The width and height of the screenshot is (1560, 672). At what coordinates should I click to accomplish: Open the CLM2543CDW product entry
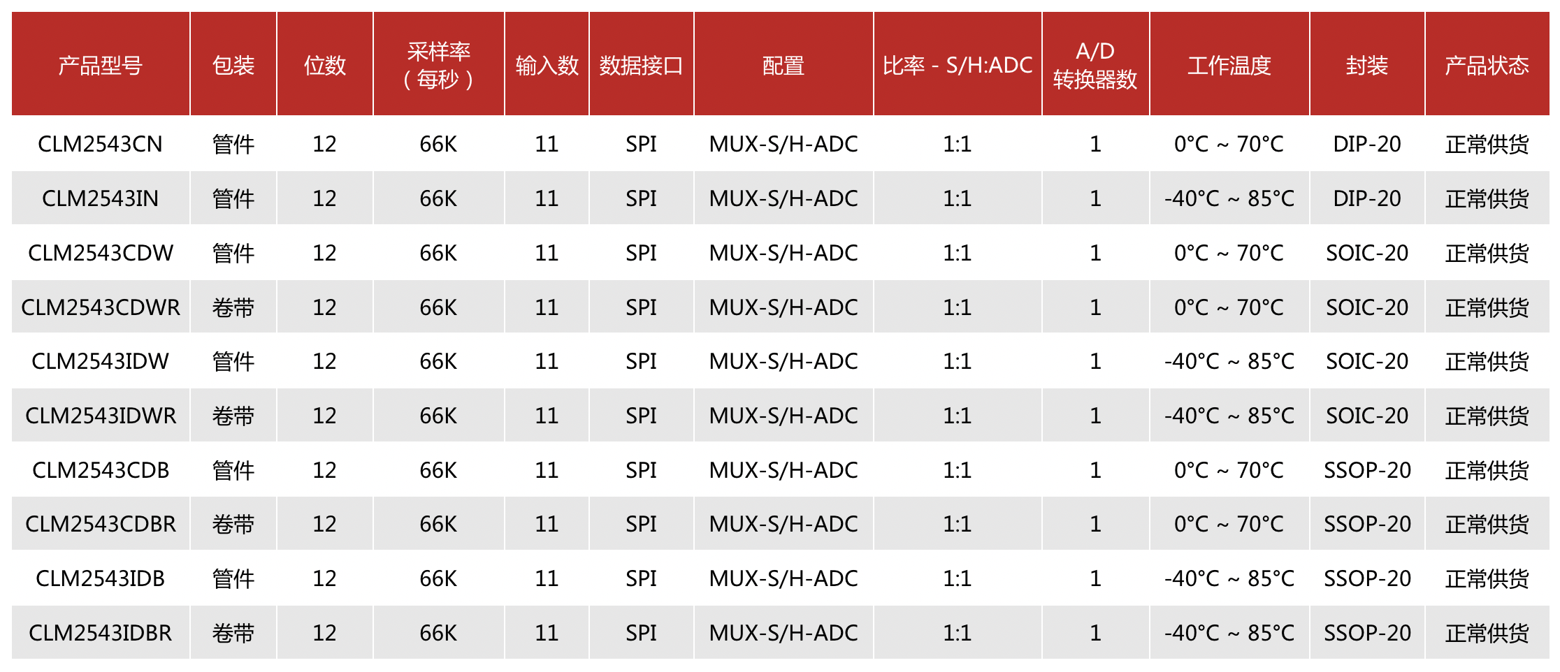click(100, 253)
